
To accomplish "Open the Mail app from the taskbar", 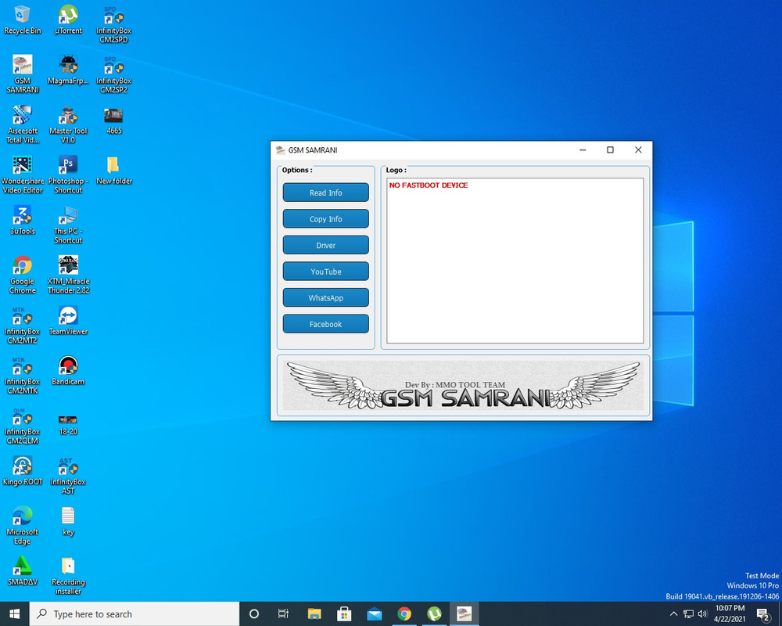I will (374, 613).
